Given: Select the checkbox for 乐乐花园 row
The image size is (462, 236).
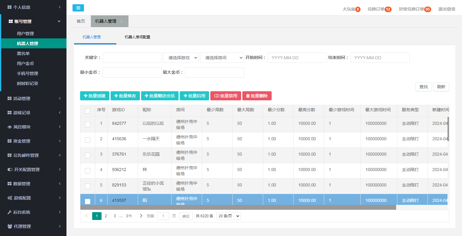Looking at the screenshot, I should [88, 155].
